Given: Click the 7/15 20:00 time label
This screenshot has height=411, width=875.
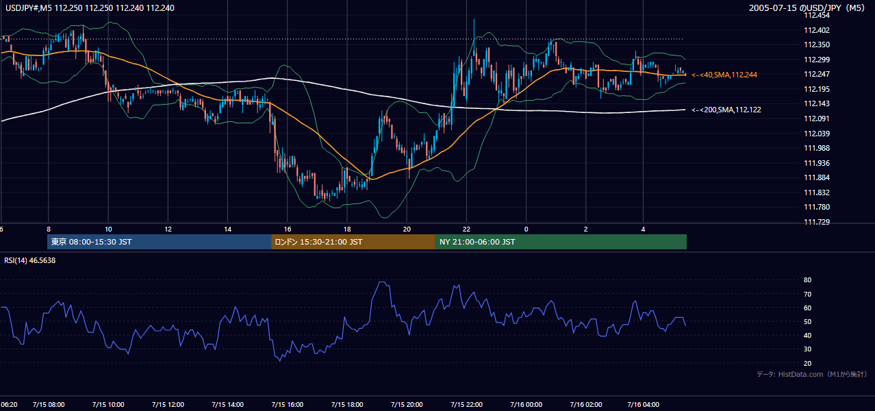Looking at the screenshot, I should (x=407, y=405).
